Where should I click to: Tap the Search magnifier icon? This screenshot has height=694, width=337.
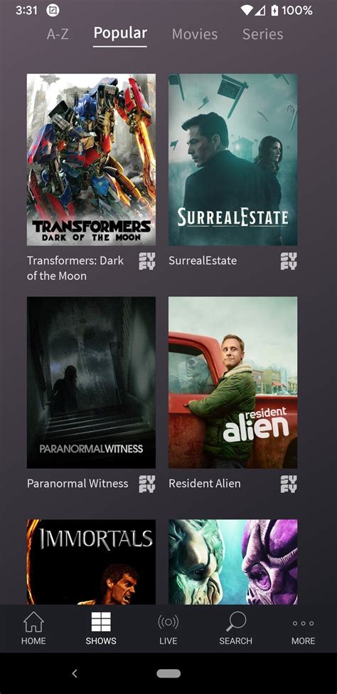[x=236, y=621]
